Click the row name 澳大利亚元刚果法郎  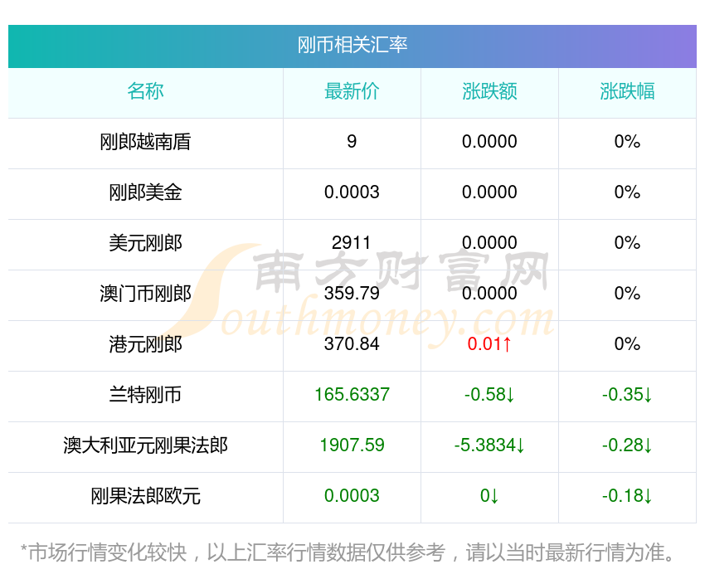[x=145, y=445]
